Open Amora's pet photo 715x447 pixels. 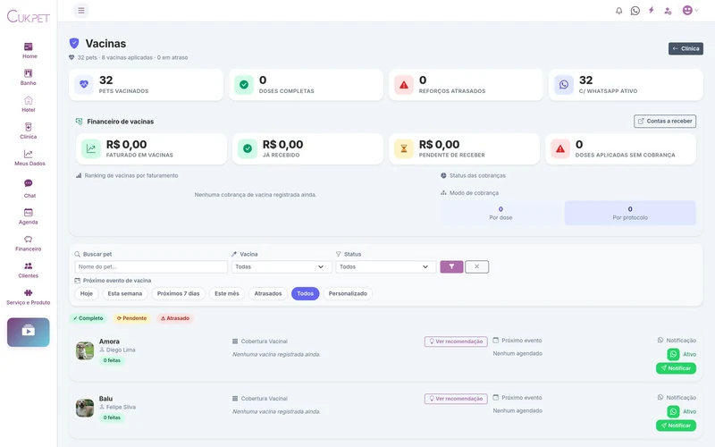coord(85,350)
